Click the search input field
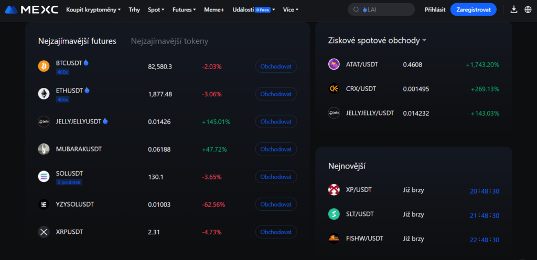This screenshot has width=537, height=260. coord(381,9)
